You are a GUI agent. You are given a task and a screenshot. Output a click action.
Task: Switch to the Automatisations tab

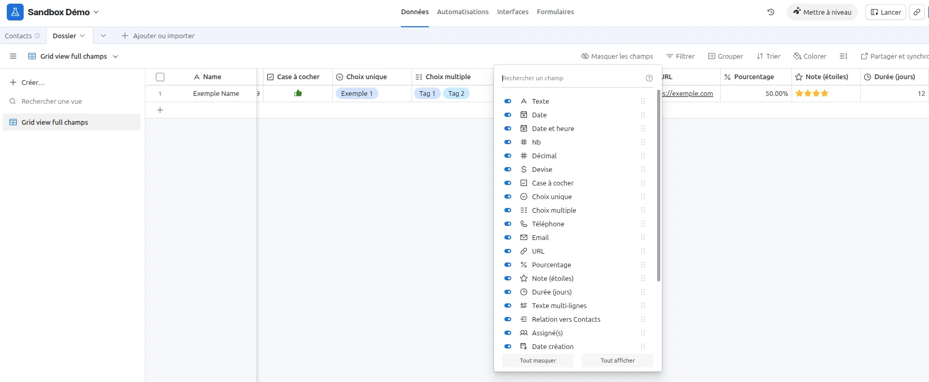[x=462, y=12]
